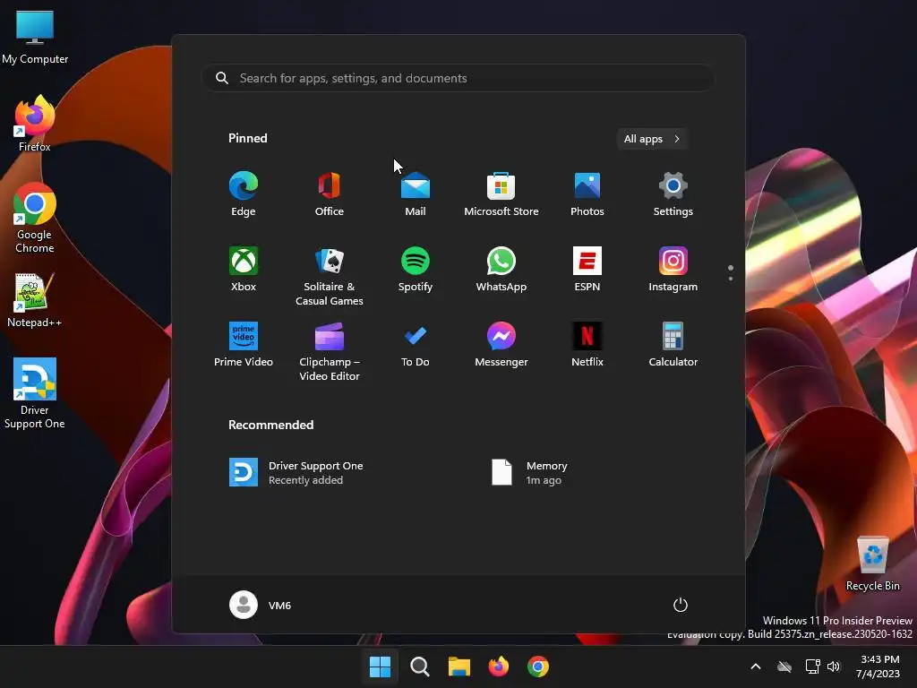Launch the Xbox app
917x688 pixels.
tap(244, 269)
